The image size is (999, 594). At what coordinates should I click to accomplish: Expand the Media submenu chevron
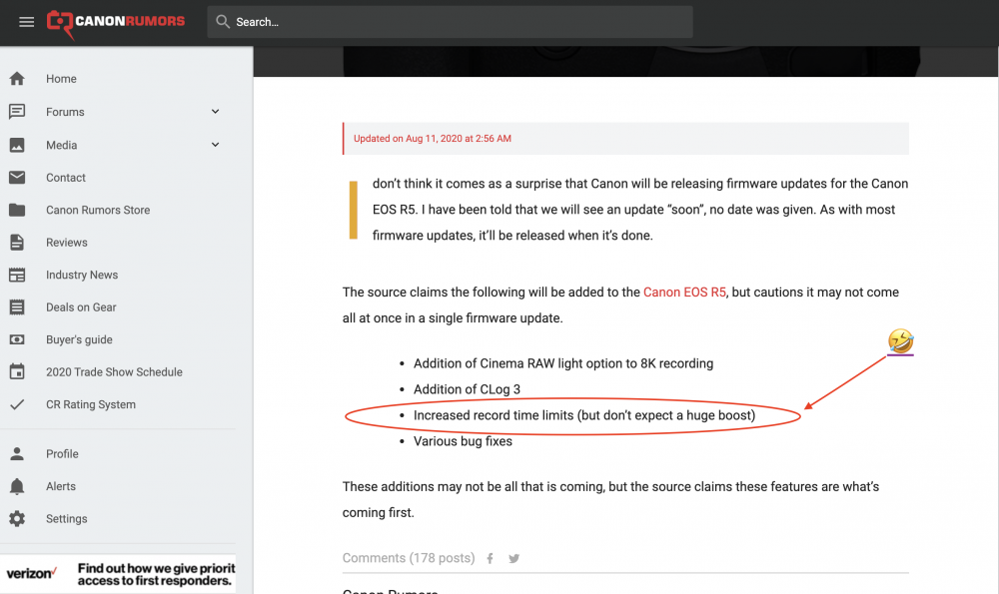[x=215, y=145]
